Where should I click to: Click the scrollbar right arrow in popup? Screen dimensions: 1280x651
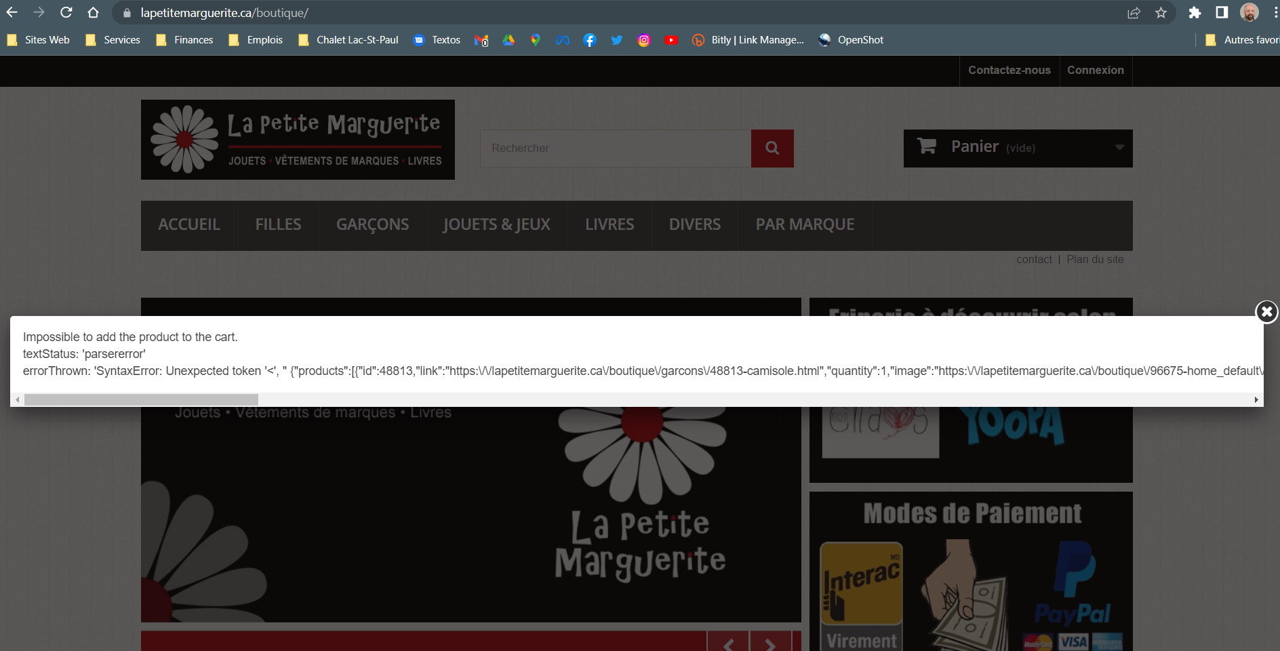pos(1256,400)
